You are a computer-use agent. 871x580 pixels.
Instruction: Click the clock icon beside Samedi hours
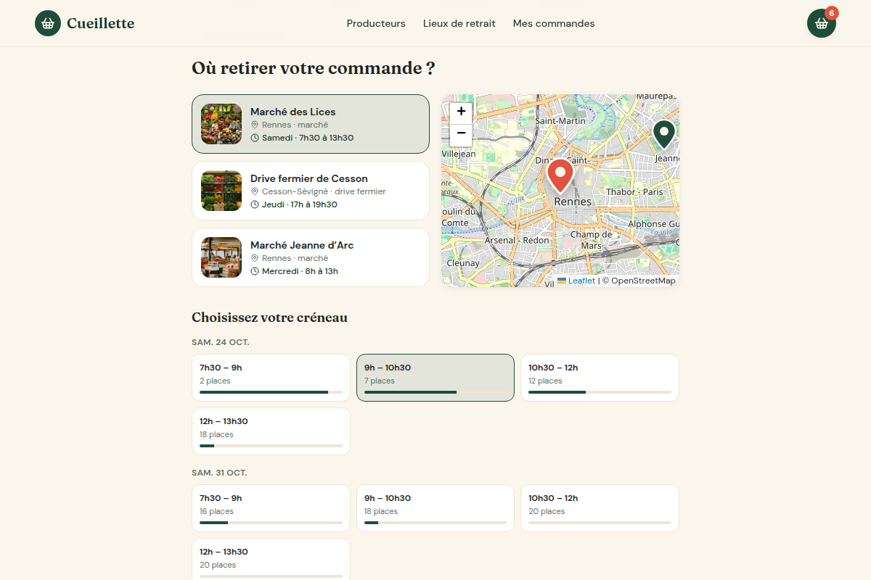pyautogui.click(x=255, y=138)
